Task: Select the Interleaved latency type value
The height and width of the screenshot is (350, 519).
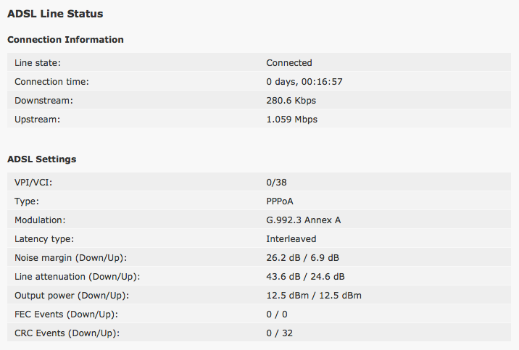Action: [x=291, y=239]
